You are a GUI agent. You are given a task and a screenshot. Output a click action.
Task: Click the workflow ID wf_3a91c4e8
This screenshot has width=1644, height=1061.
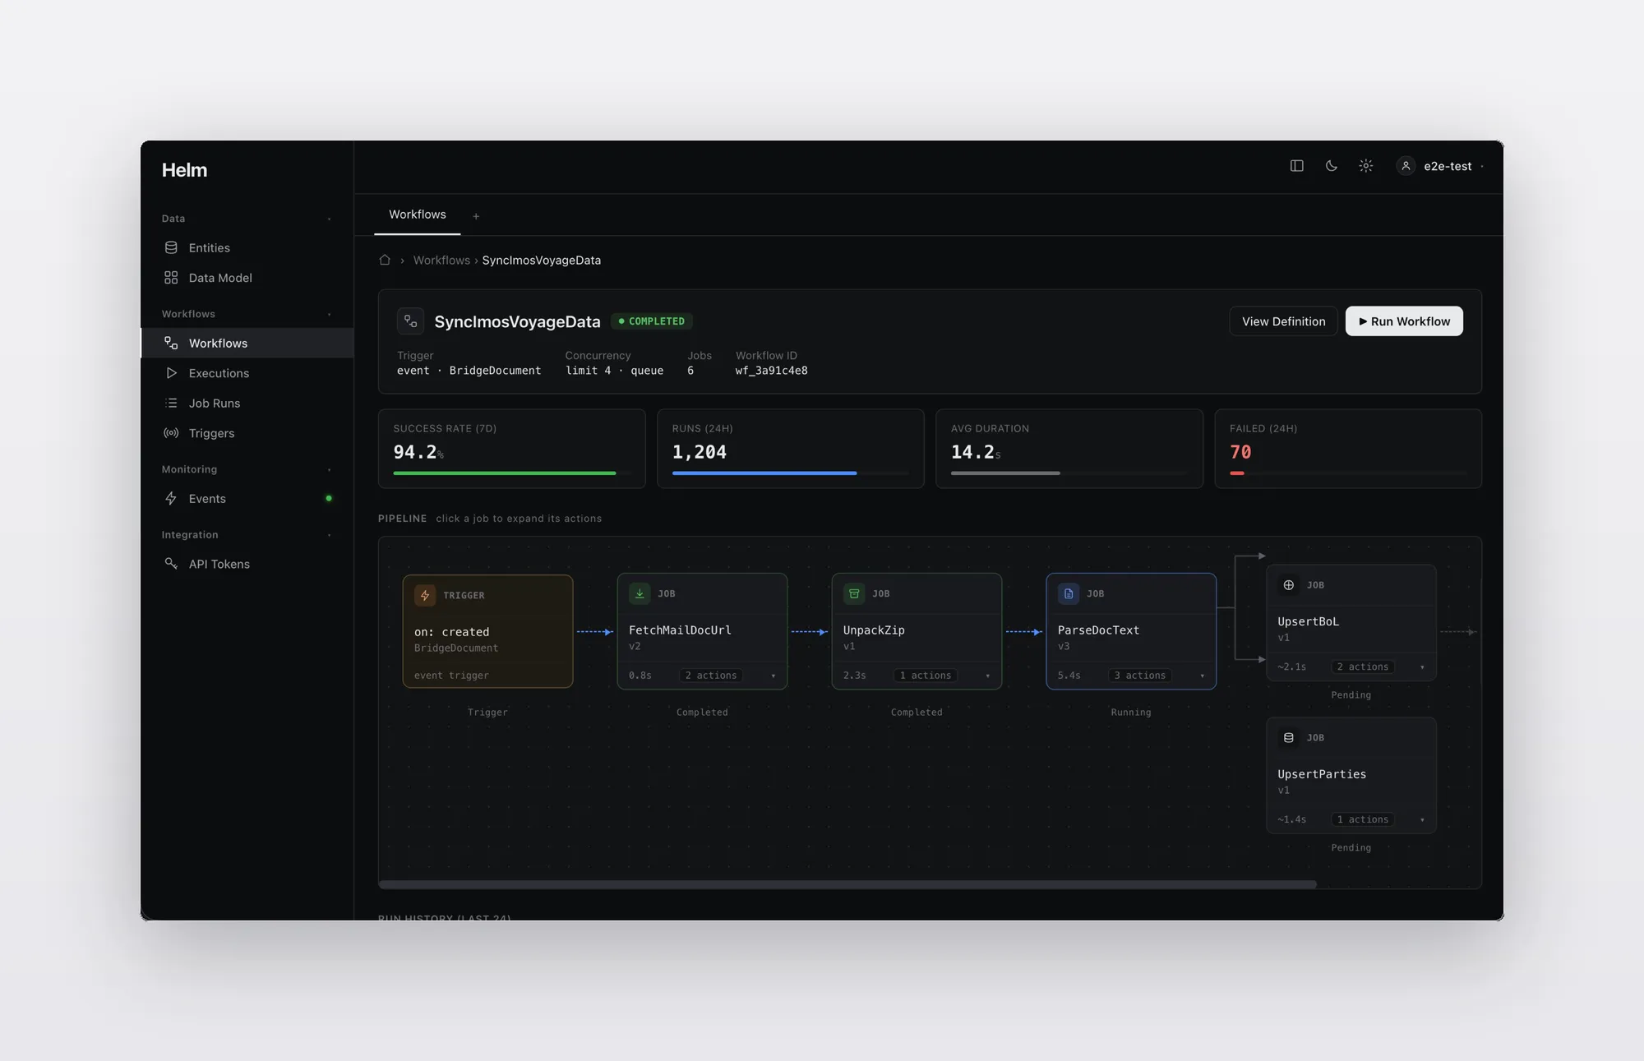tap(771, 371)
